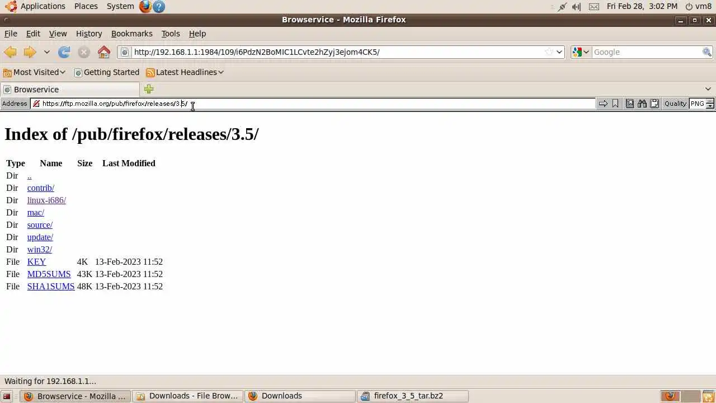This screenshot has height=403, width=716.
Task: Click the Browservice bookmarks page icon
Action: (630, 104)
